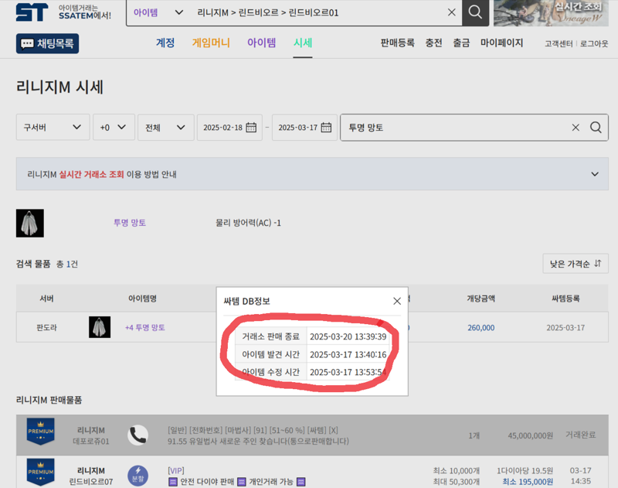Click the 분할 lightning icon
Image resolution: width=618 pixels, height=488 pixels.
138,476
